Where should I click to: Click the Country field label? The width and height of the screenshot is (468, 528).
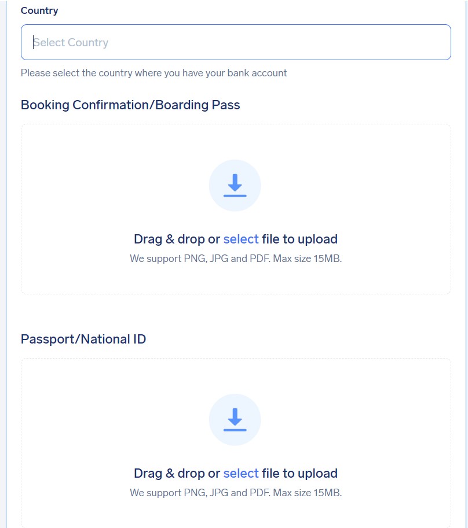tap(39, 10)
